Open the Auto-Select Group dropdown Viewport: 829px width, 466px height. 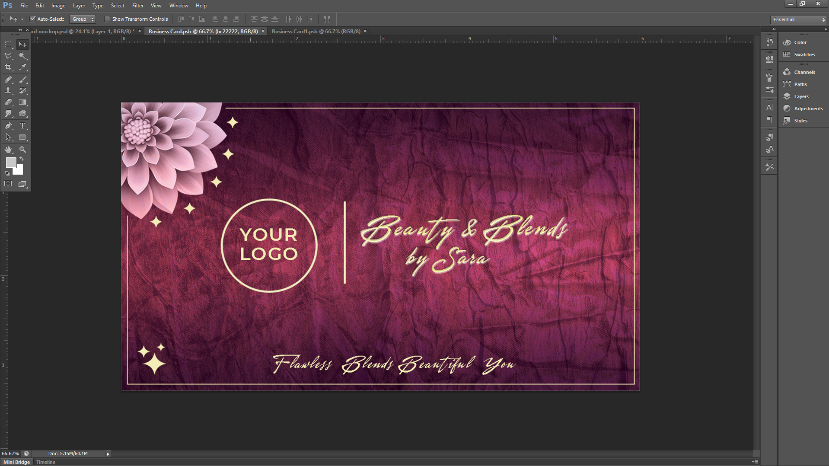[83, 19]
